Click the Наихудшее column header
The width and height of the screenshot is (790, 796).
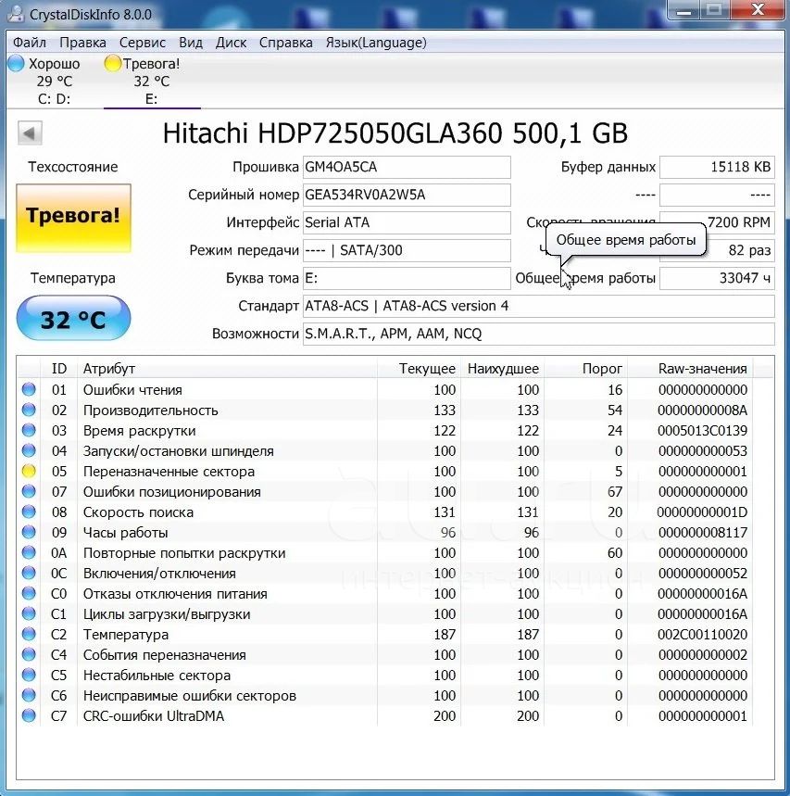[502, 369]
